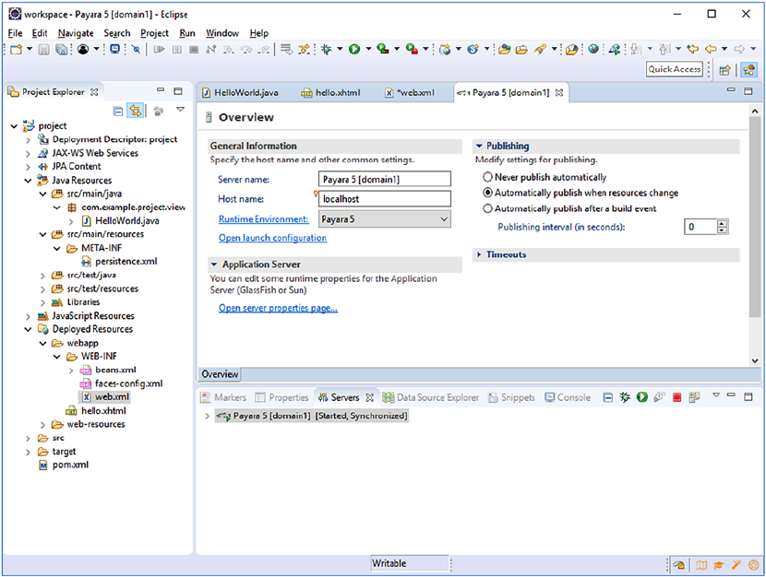Start server in debug mode in Servers view

click(x=625, y=397)
